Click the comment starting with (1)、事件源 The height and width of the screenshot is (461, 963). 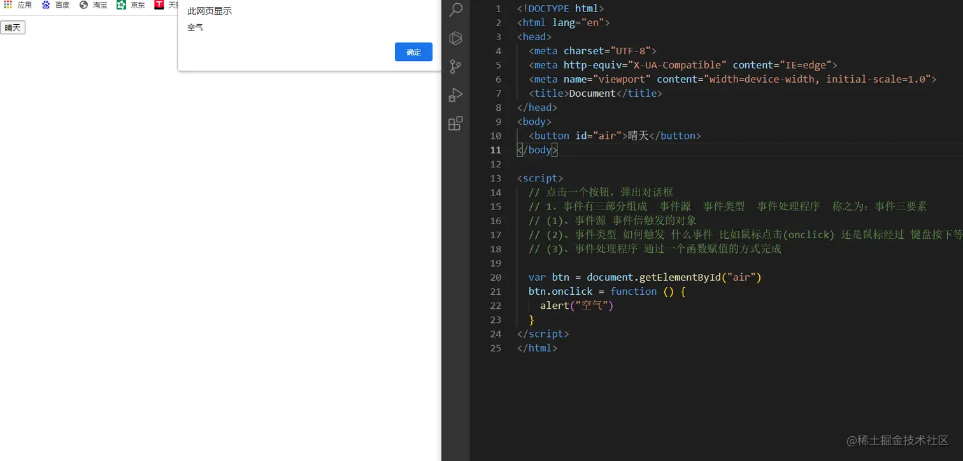(x=613, y=220)
